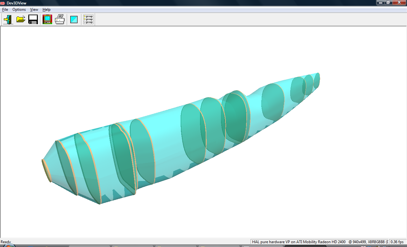
Task: Open the File menu
Action: tap(5, 10)
